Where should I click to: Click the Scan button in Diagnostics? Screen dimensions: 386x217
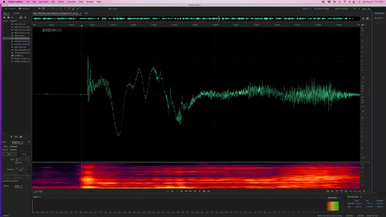coord(9,154)
